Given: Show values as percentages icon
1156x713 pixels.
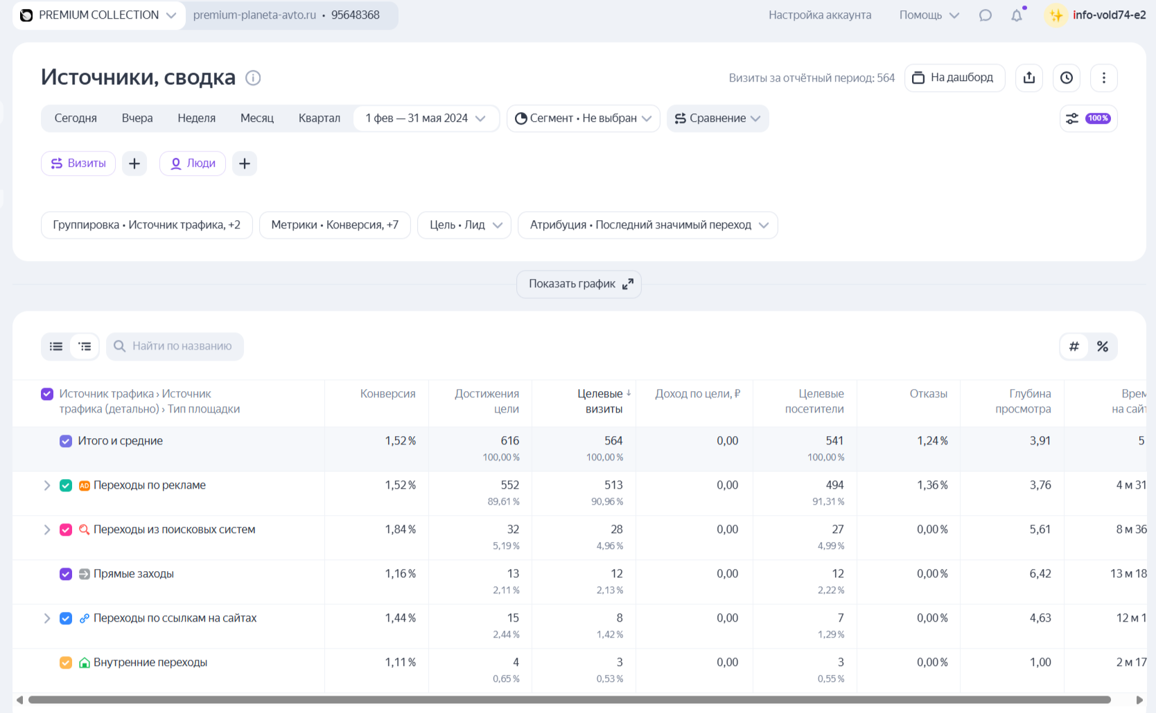Looking at the screenshot, I should click(1102, 346).
